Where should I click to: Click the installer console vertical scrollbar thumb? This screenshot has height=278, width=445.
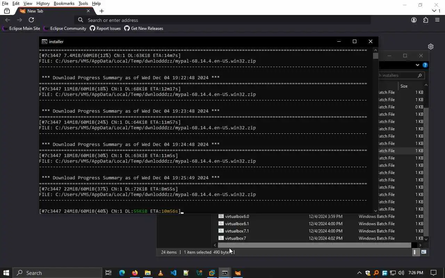point(375,56)
